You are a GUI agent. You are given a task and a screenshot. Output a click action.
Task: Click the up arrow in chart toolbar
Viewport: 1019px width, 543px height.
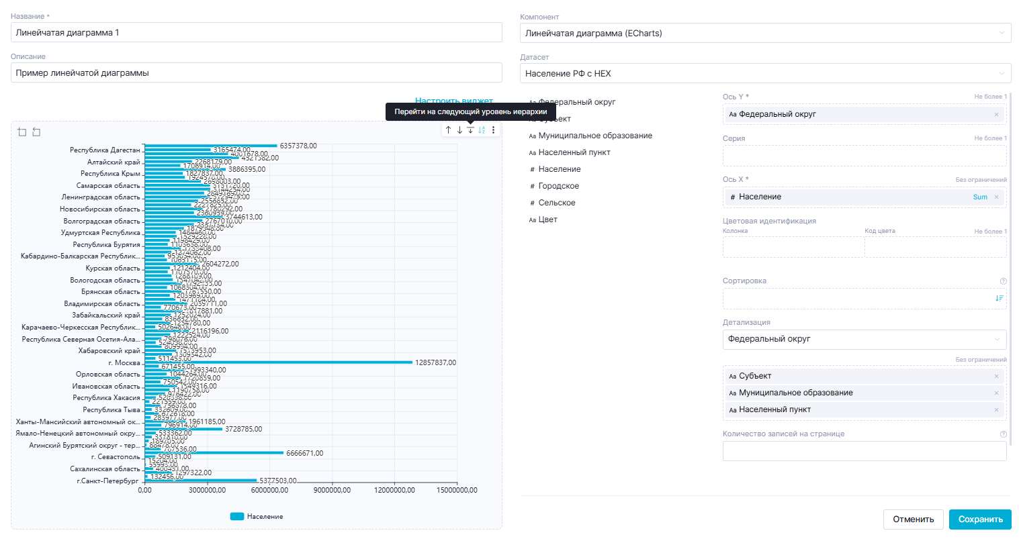448,130
